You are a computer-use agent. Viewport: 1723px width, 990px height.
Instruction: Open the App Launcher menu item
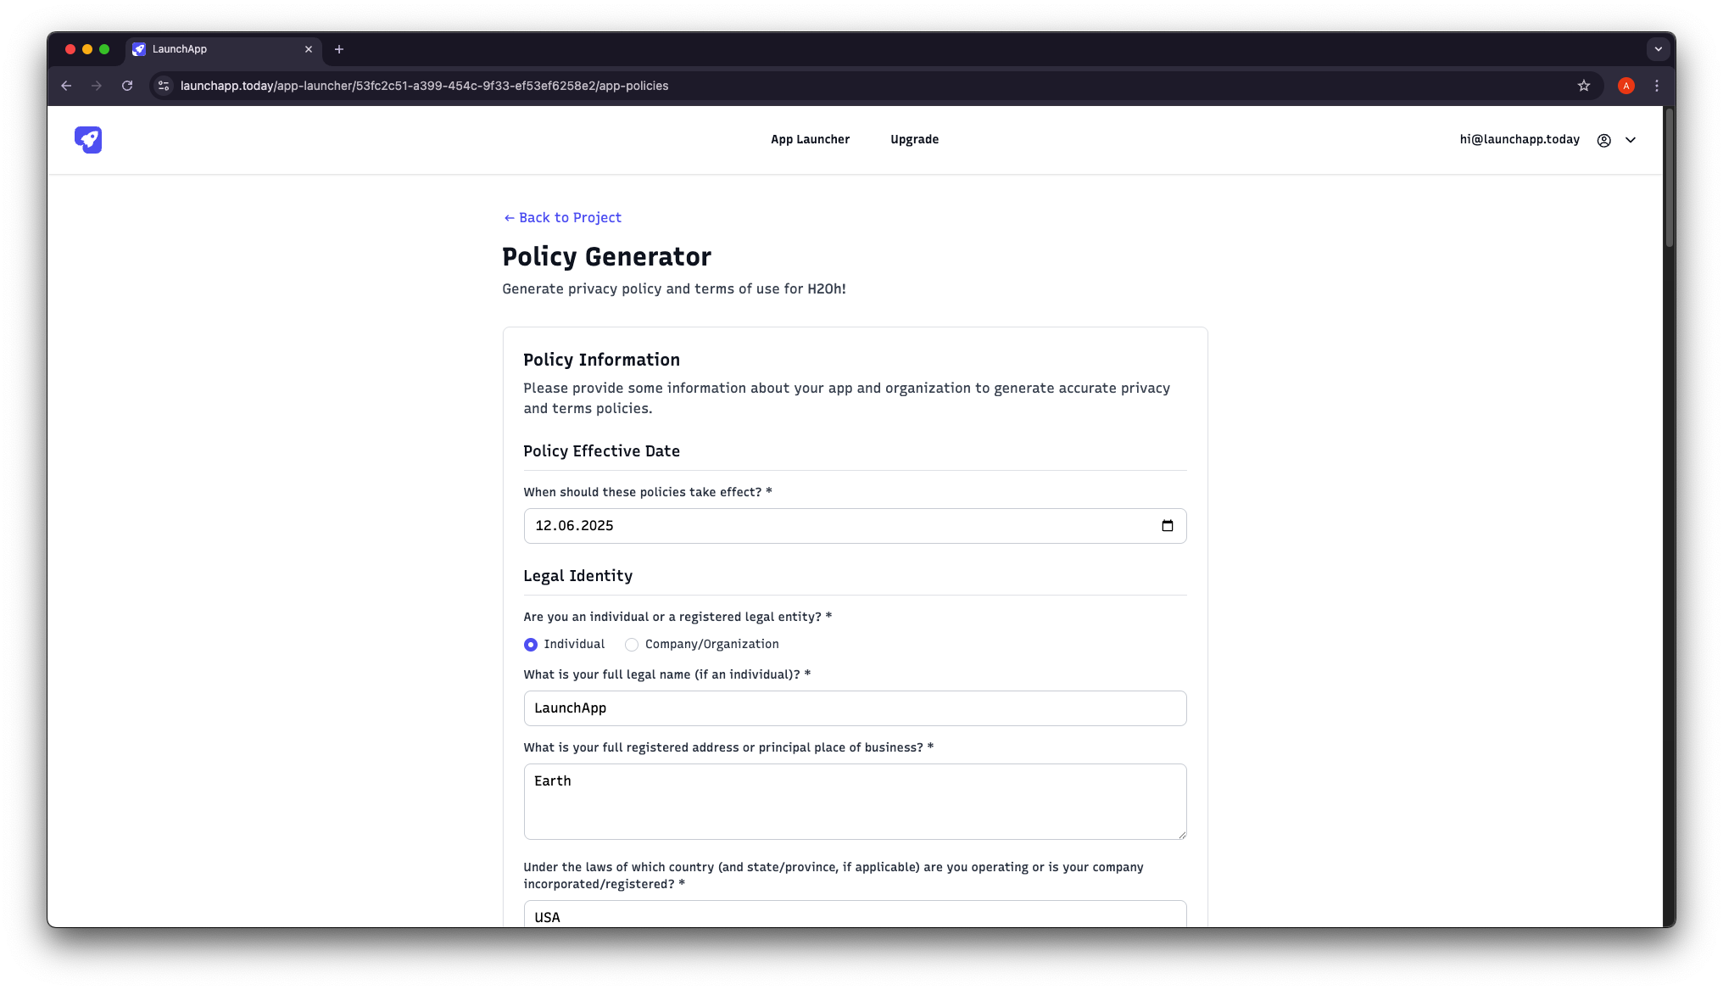coord(810,140)
